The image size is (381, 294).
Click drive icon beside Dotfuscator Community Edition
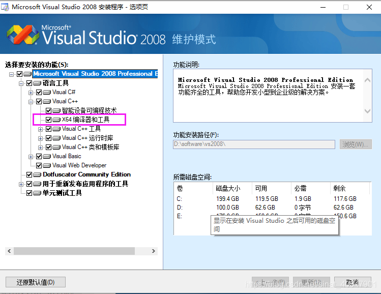tap(37, 174)
